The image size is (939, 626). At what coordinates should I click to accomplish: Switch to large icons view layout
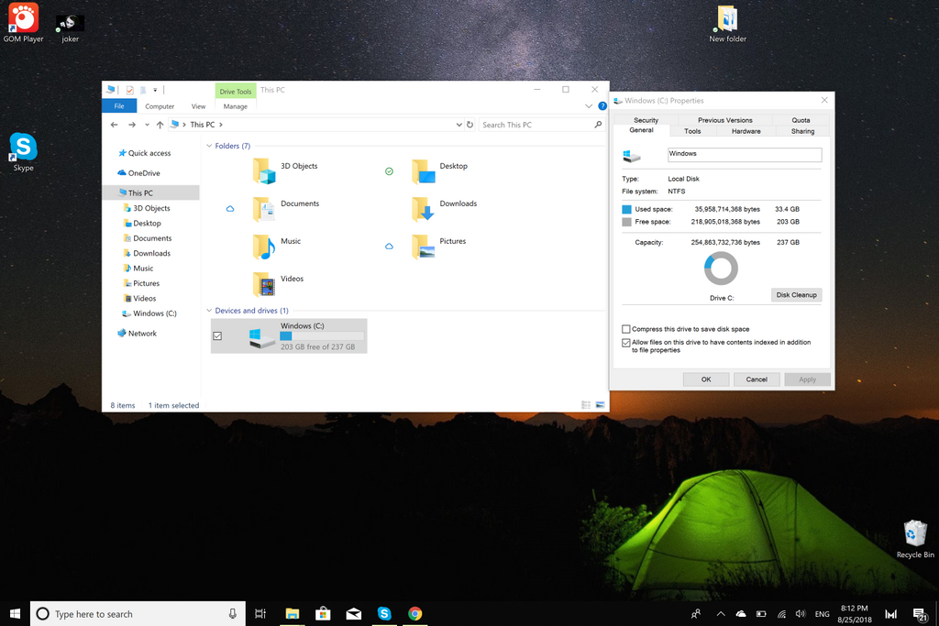[600, 405]
